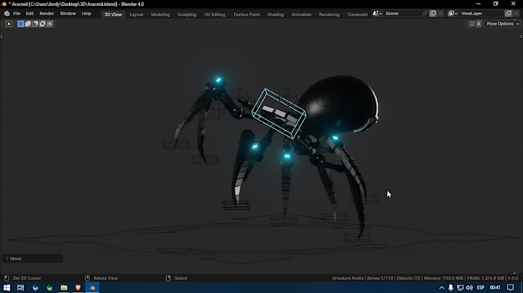Toggle the pose mirror icon beside X

click(471, 24)
